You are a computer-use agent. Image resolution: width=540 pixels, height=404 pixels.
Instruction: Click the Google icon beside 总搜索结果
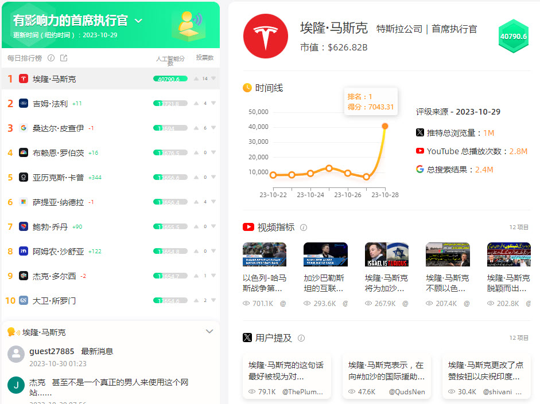click(x=420, y=169)
